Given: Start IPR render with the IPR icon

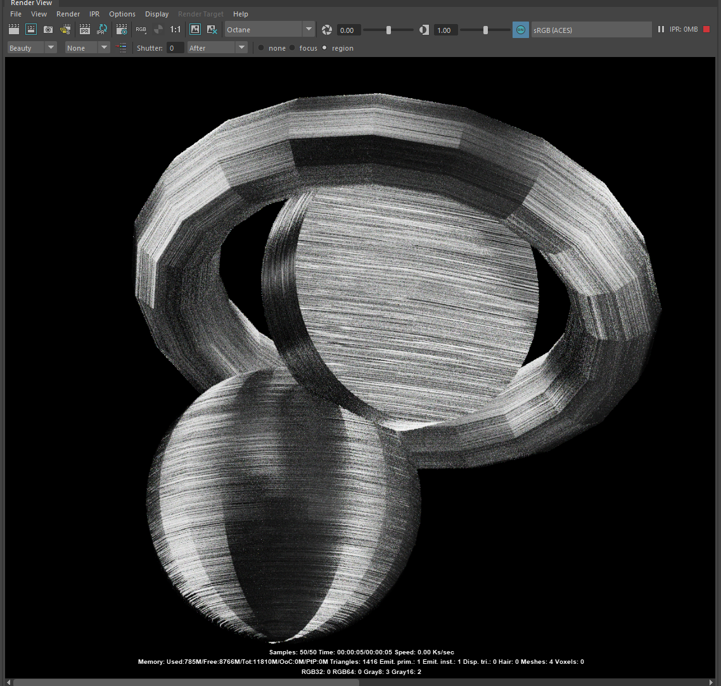Looking at the screenshot, I should pyautogui.click(x=84, y=30).
